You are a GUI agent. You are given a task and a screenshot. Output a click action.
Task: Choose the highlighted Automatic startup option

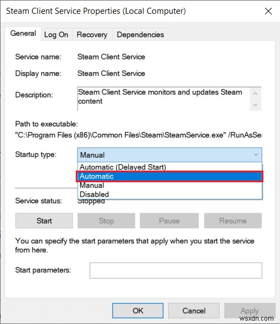[170, 176]
